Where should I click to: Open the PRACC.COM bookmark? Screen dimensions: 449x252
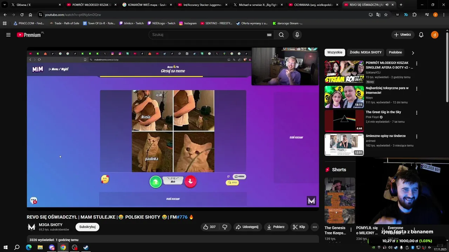pyautogui.click(x=28, y=23)
